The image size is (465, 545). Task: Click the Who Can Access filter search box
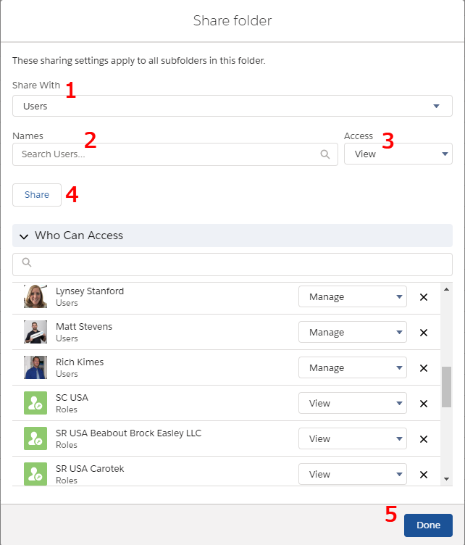[x=232, y=265]
